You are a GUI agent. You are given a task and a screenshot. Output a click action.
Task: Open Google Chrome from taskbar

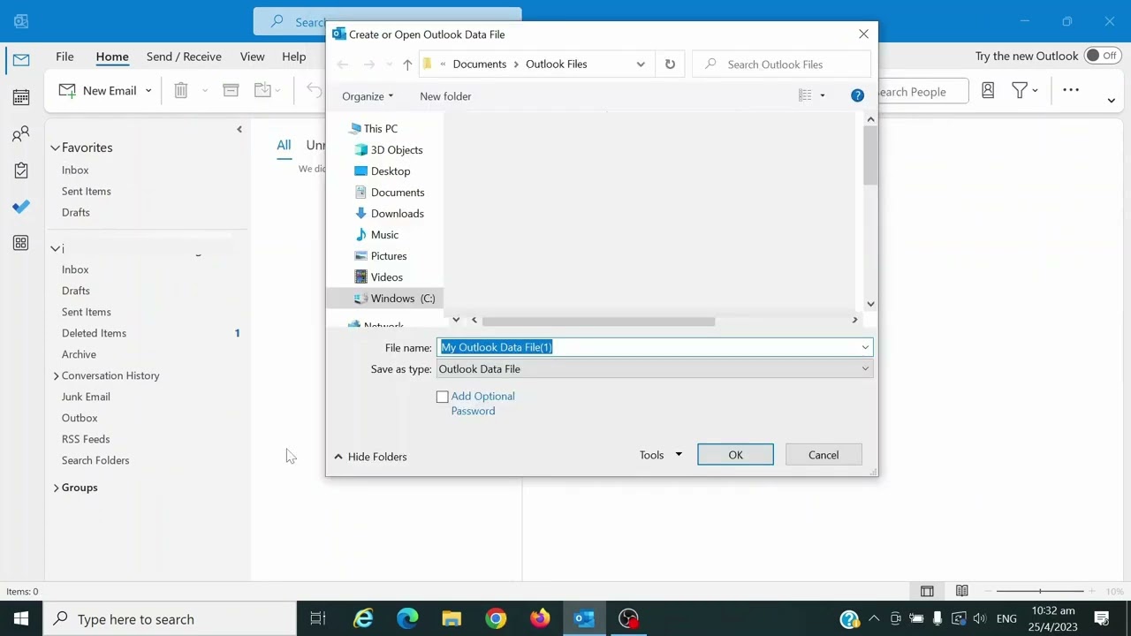(x=496, y=618)
